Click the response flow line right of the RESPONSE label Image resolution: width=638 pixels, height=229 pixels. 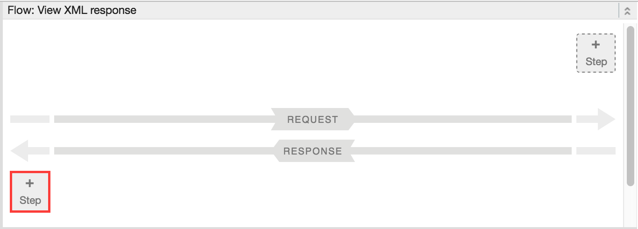tap(462, 151)
